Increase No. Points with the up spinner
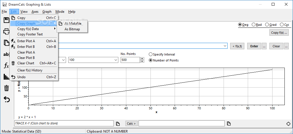Screen dimensions: 293x134 tap(142, 59)
